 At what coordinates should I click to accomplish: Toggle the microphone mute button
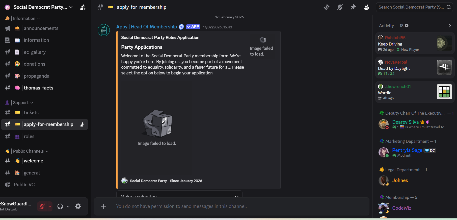42,206
